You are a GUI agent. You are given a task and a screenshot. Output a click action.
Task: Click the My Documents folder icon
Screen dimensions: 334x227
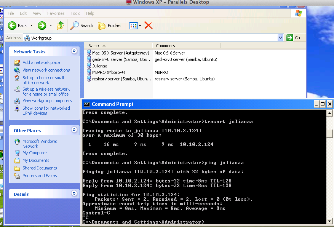17,161
